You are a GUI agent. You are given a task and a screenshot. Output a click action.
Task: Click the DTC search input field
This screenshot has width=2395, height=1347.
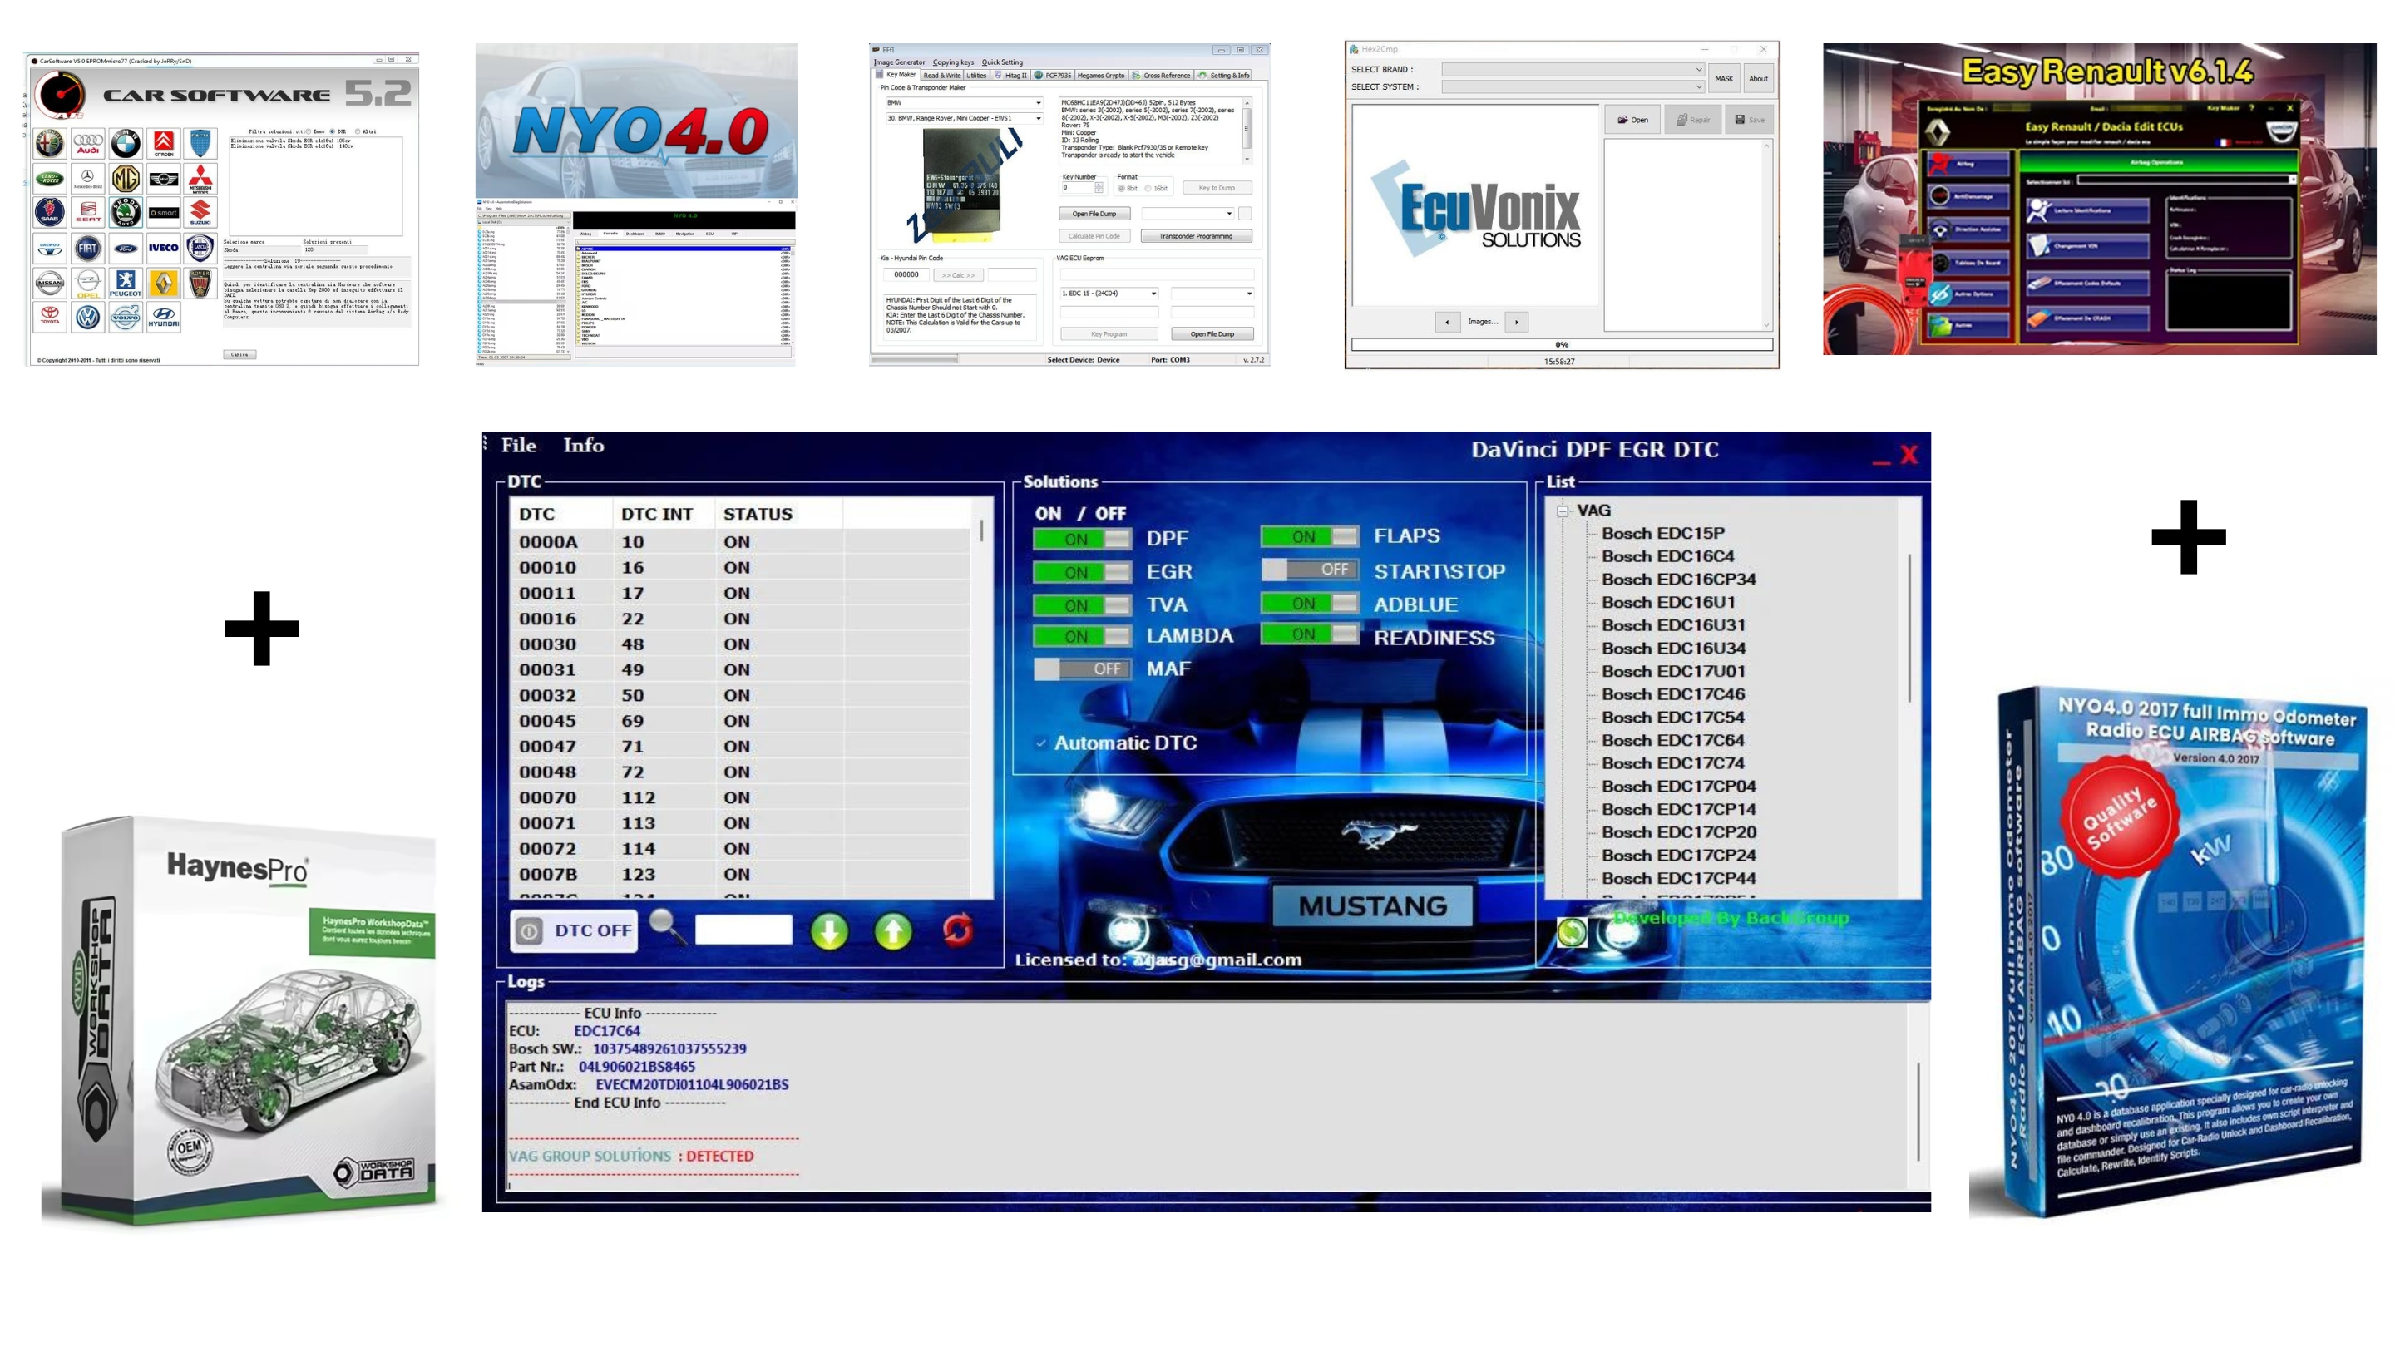pos(743,930)
